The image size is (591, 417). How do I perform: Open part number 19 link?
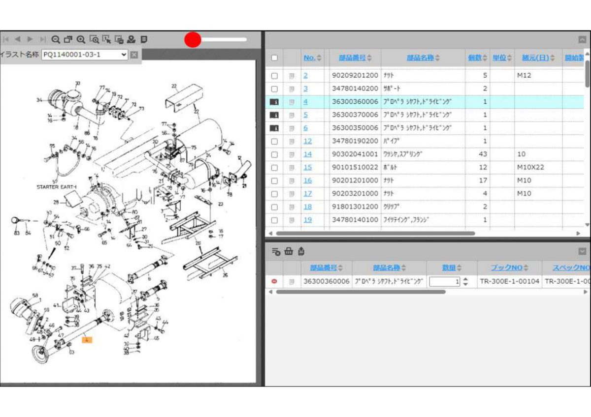coord(307,220)
